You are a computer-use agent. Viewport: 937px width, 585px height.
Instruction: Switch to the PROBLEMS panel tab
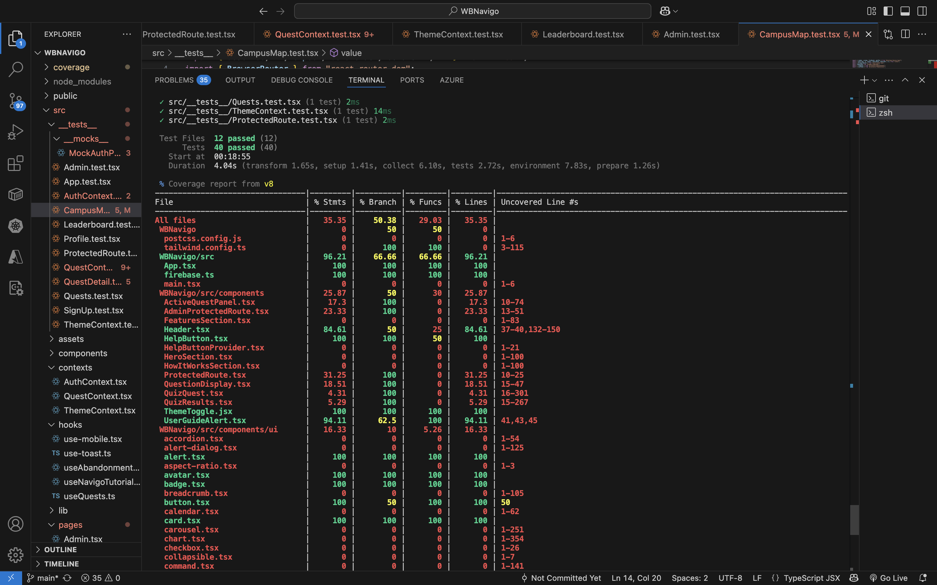[x=174, y=80]
